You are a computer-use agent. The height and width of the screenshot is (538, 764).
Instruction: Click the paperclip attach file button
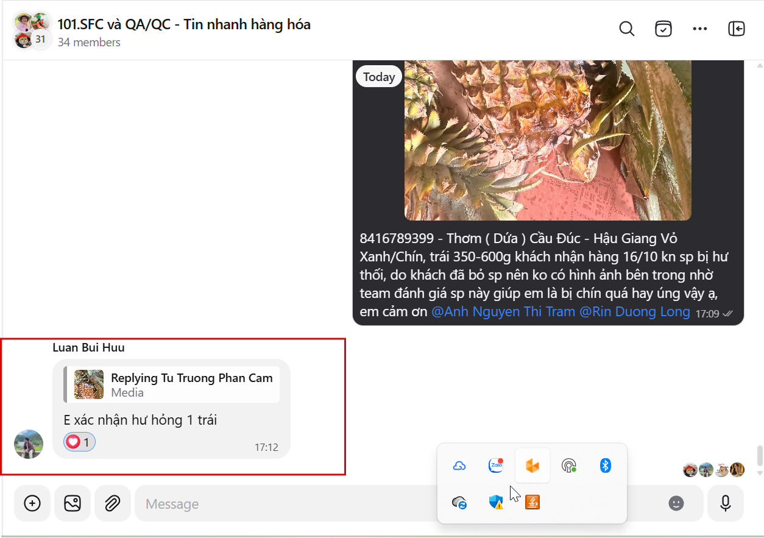[112, 503]
